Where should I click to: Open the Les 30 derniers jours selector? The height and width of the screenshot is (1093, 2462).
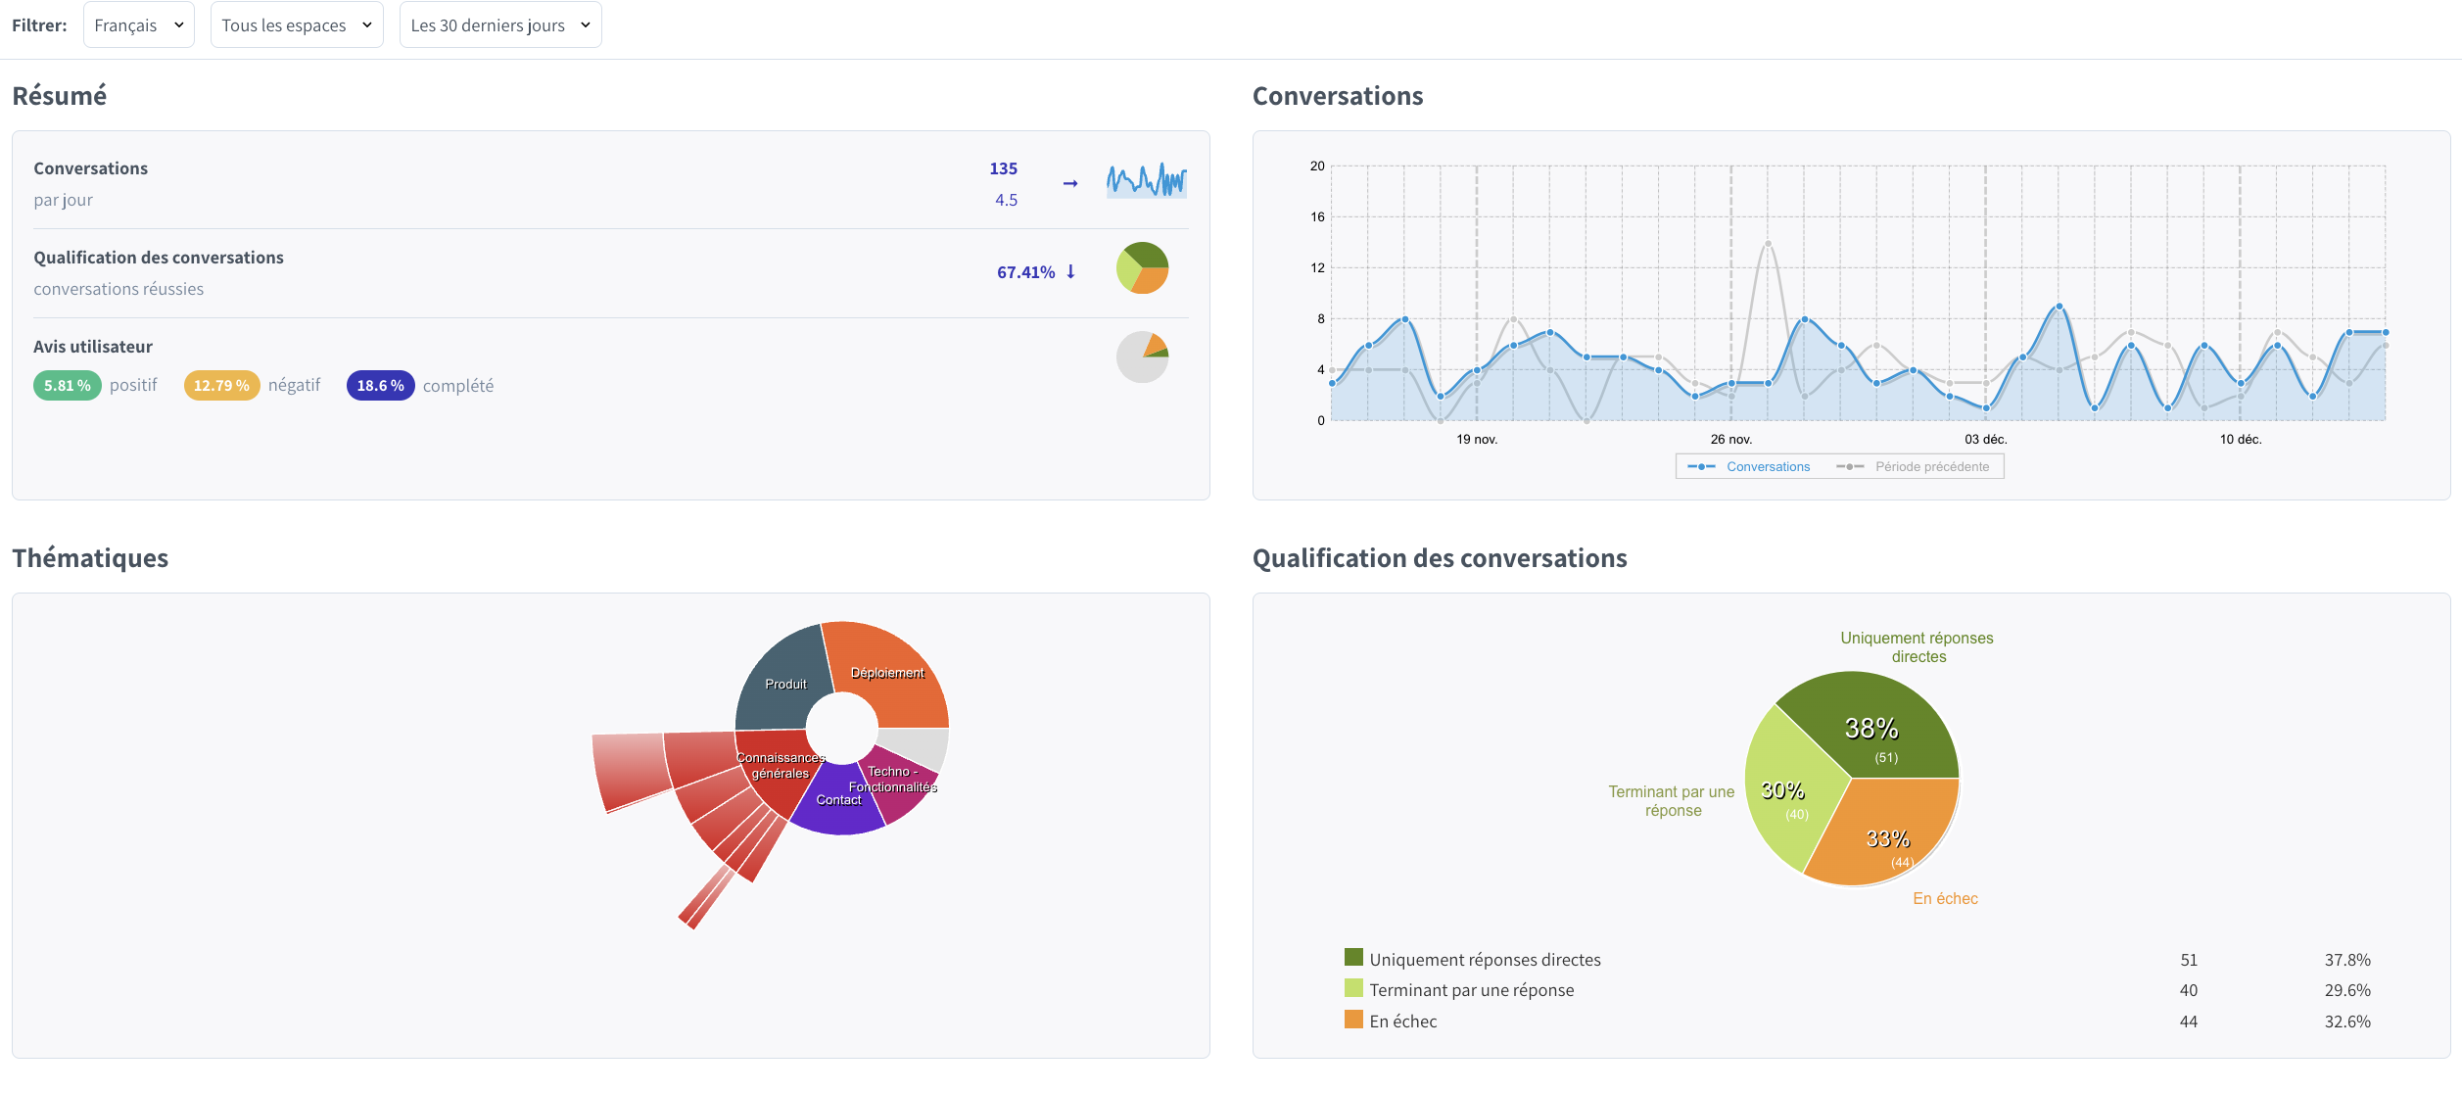click(499, 25)
